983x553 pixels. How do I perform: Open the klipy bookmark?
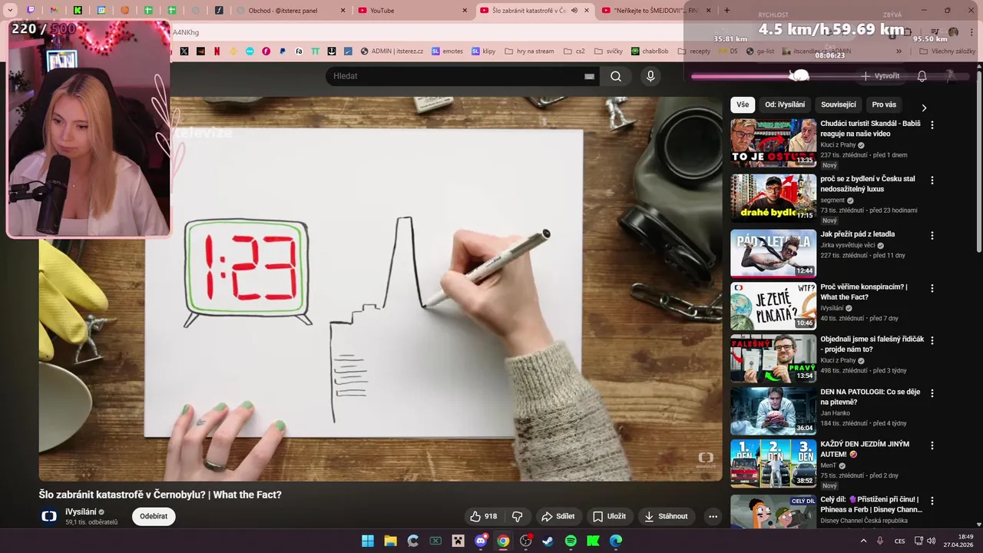[484, 51]
